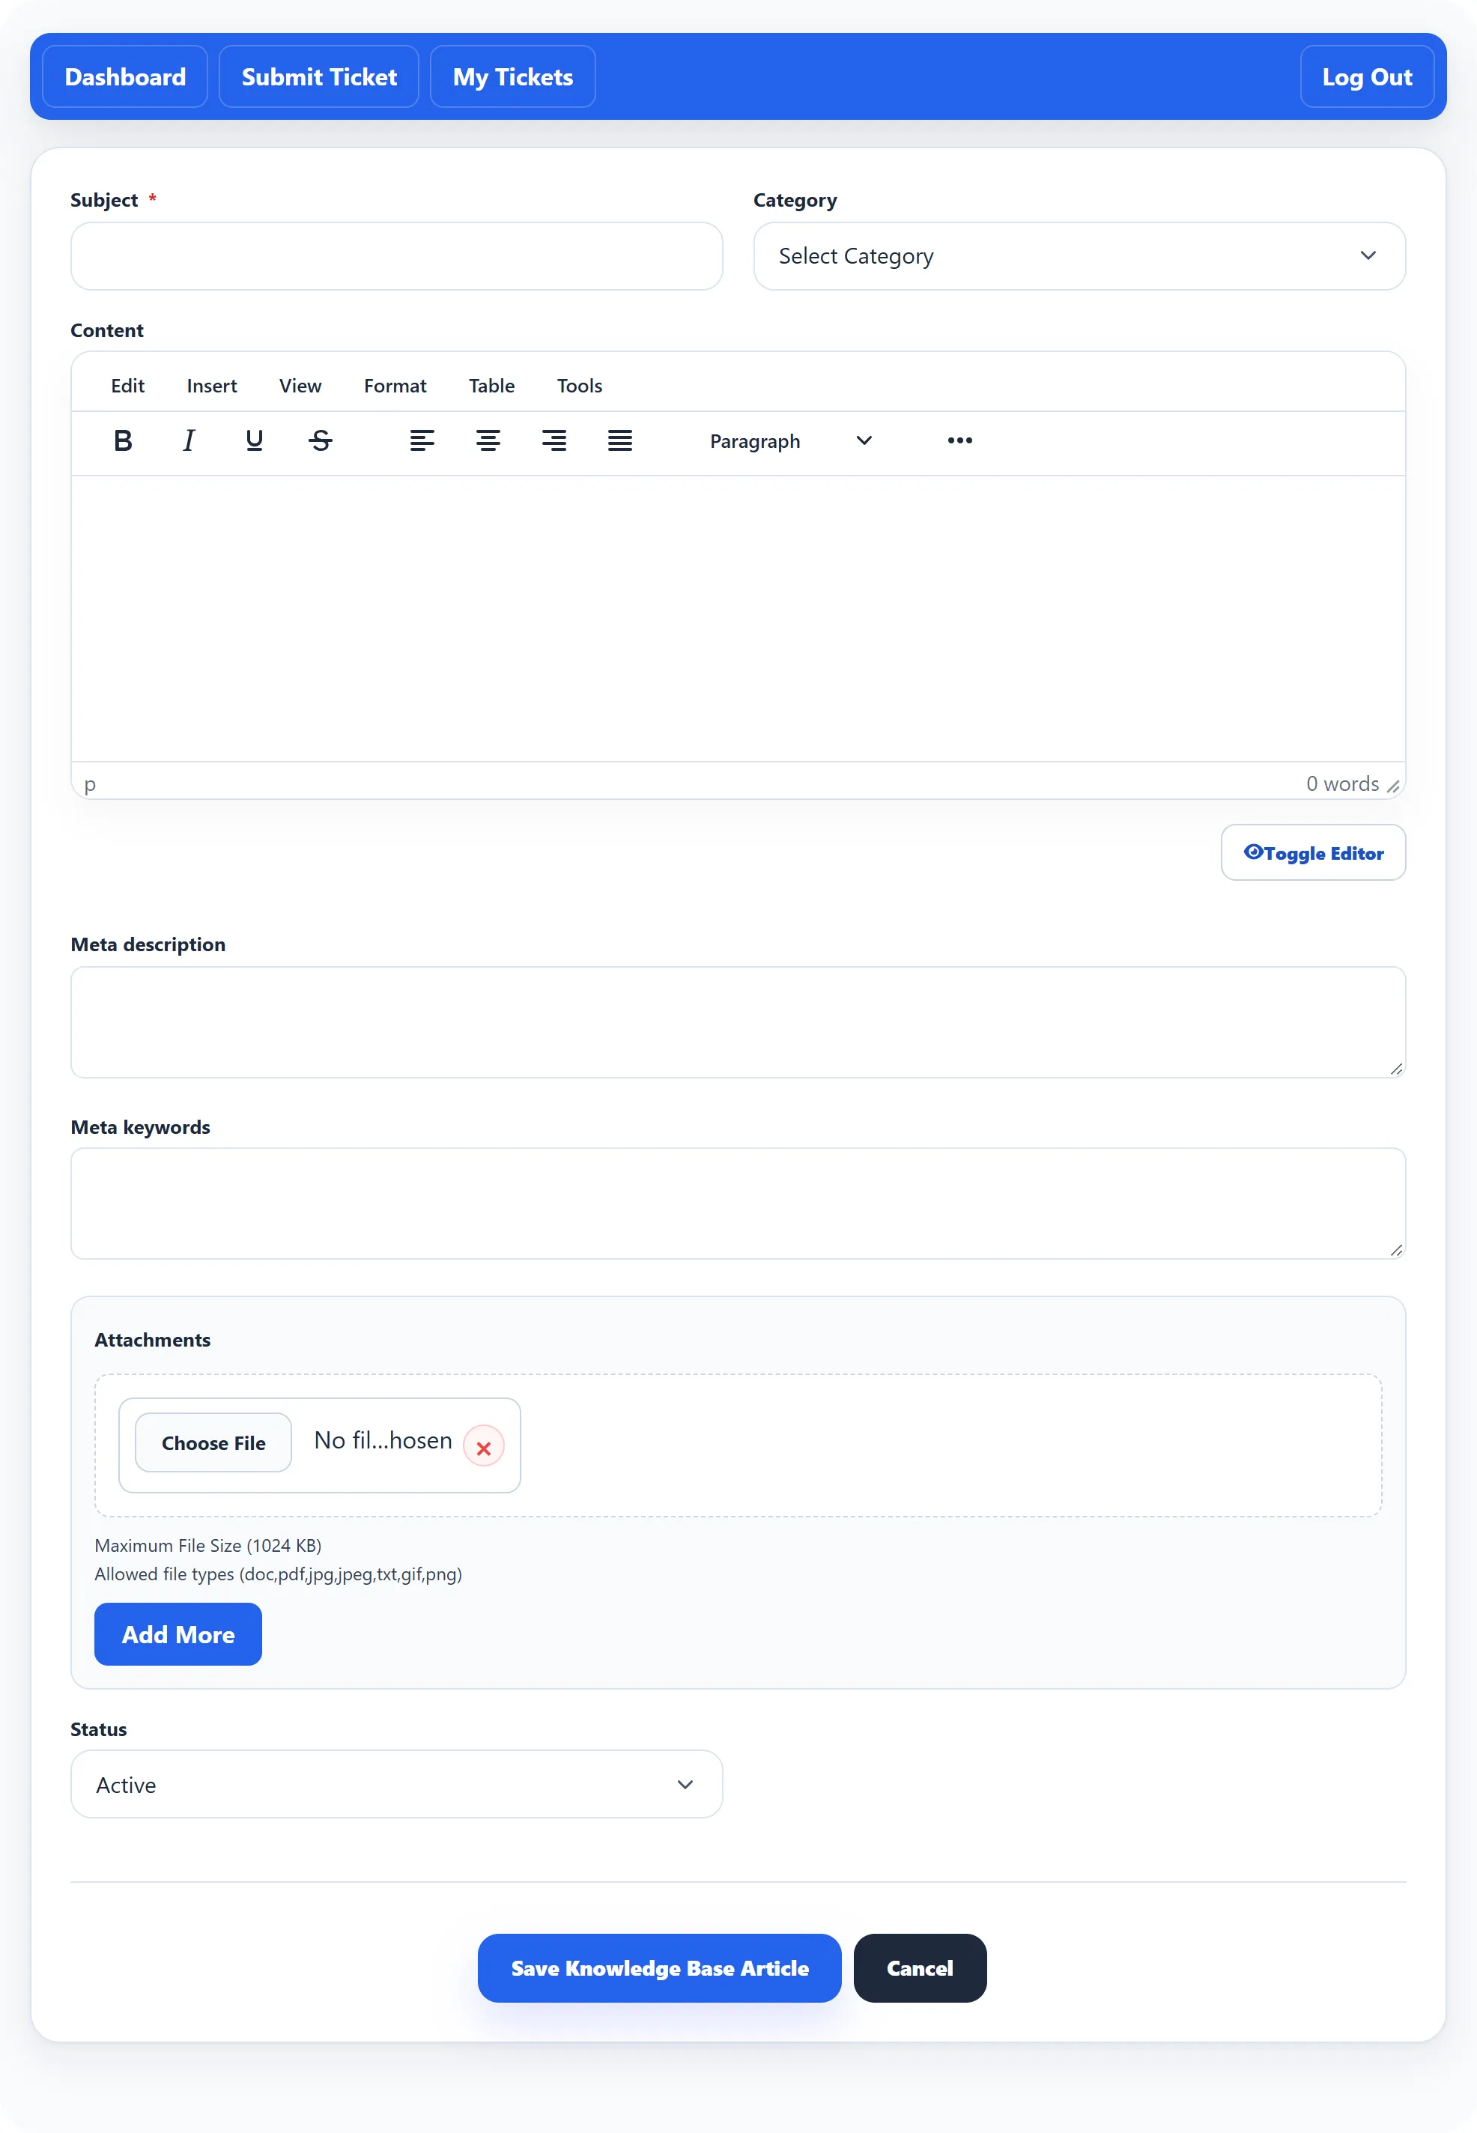Image resolution: width=1477 pixels, height=2133 pixels.
Task: Open the Submit Ticket page
Action: click(319, 77)
